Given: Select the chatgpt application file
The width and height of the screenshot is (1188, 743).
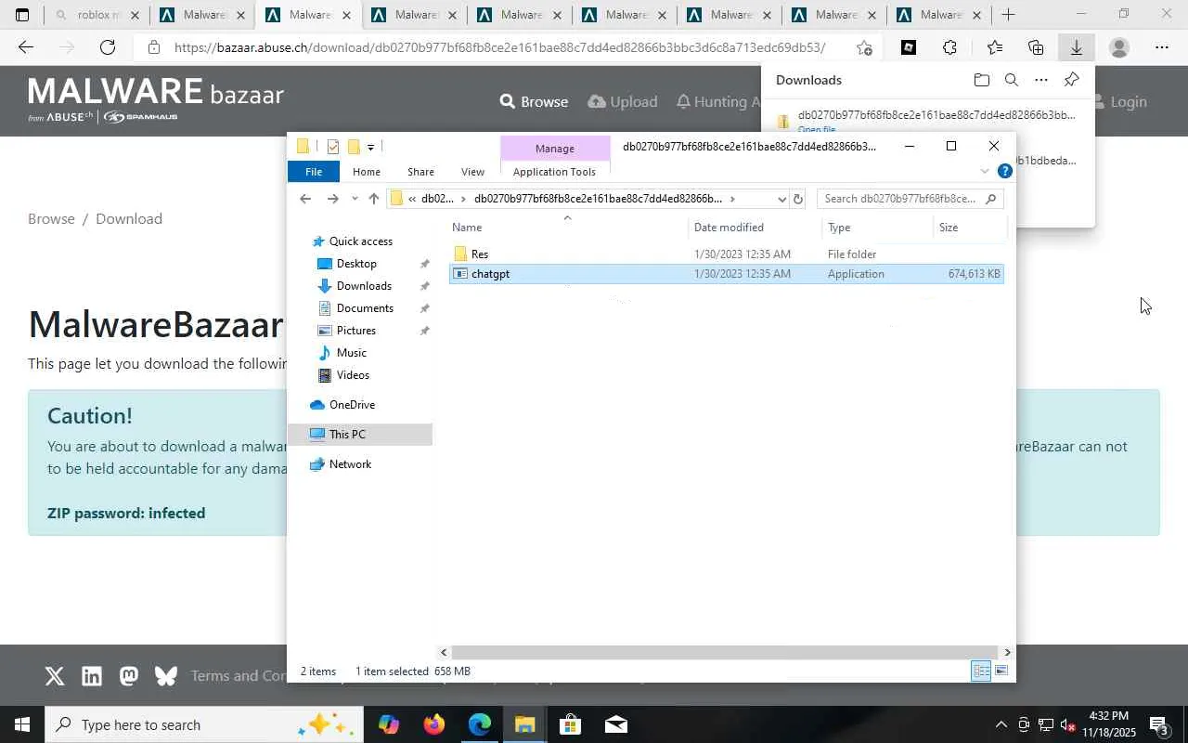Looking at the screenshot, I should (x=726, y=274).
